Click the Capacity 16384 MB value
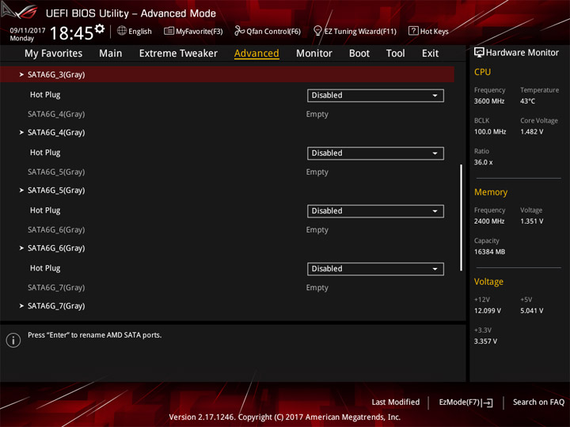The width and height of the screenshot is (570, 427). tap(490, 251)
